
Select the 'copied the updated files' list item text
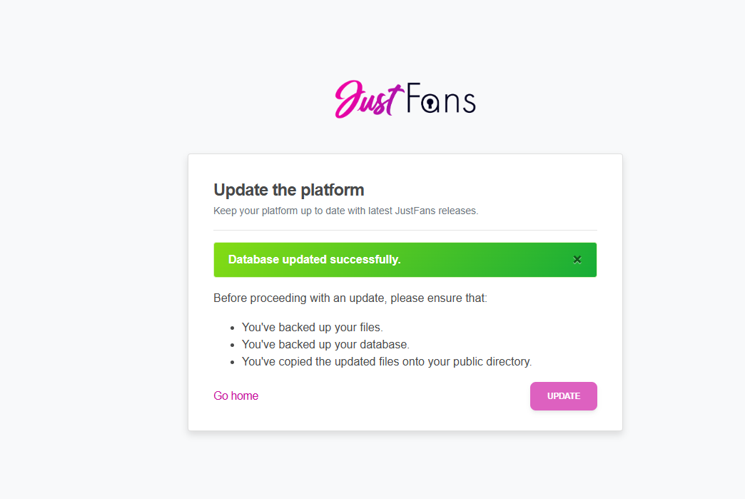coord(387,362)
